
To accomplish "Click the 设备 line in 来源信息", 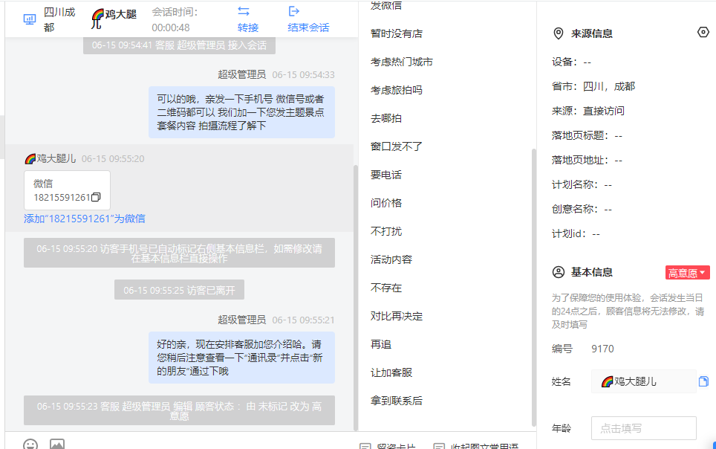I will pos(571,62).
